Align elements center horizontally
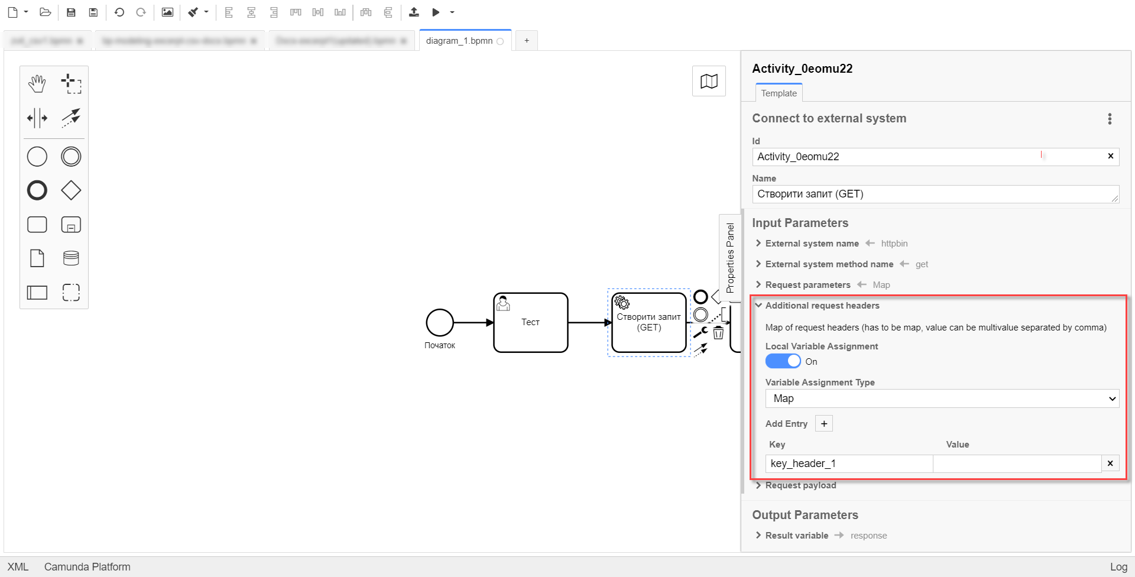 click(x=251, y=12)
